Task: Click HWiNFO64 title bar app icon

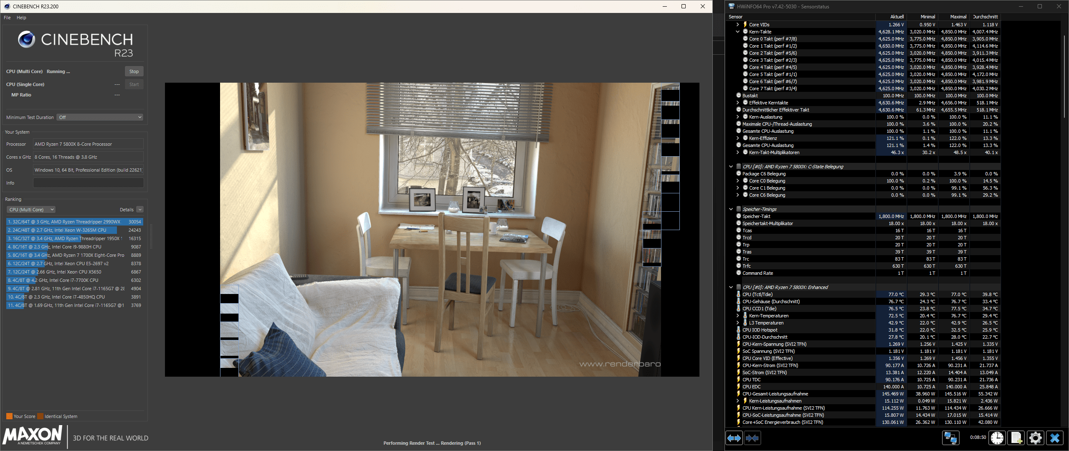Action: pos(731,6)
